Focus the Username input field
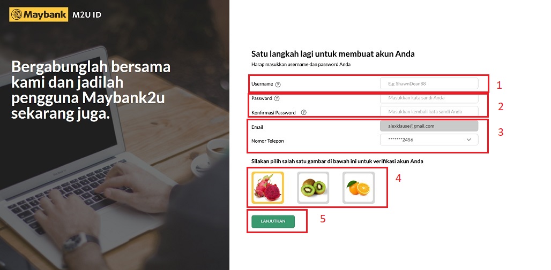Screen dimensions: 551x270 (x=429, y=83)
